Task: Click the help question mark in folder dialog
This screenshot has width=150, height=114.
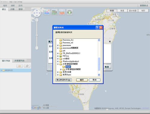Action: click(x=97, y=27)
